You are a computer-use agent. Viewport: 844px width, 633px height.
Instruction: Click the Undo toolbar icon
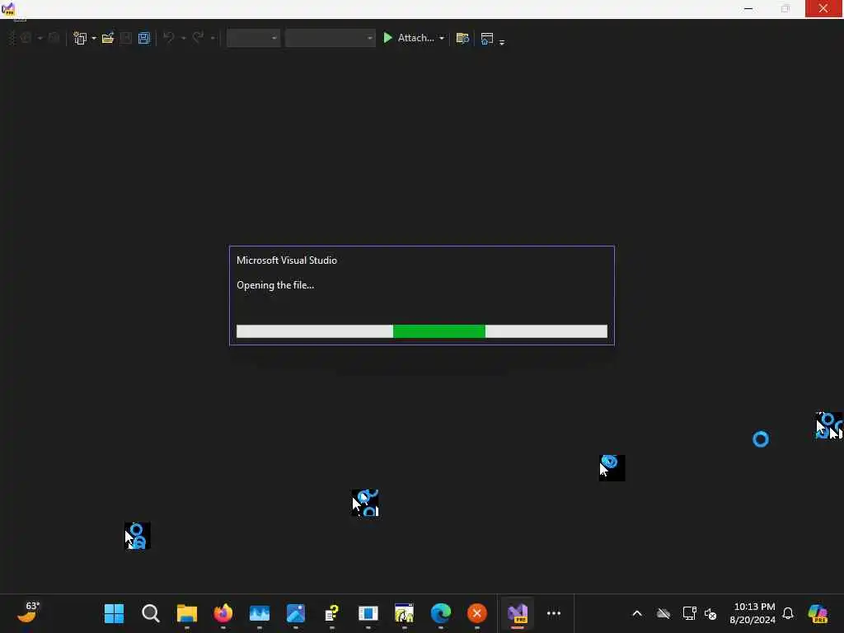(x=168, y=38)
